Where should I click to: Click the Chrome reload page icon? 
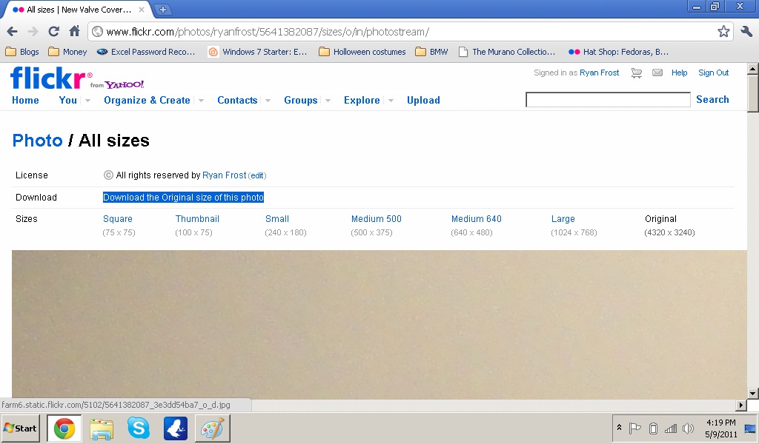pos(53,31)
